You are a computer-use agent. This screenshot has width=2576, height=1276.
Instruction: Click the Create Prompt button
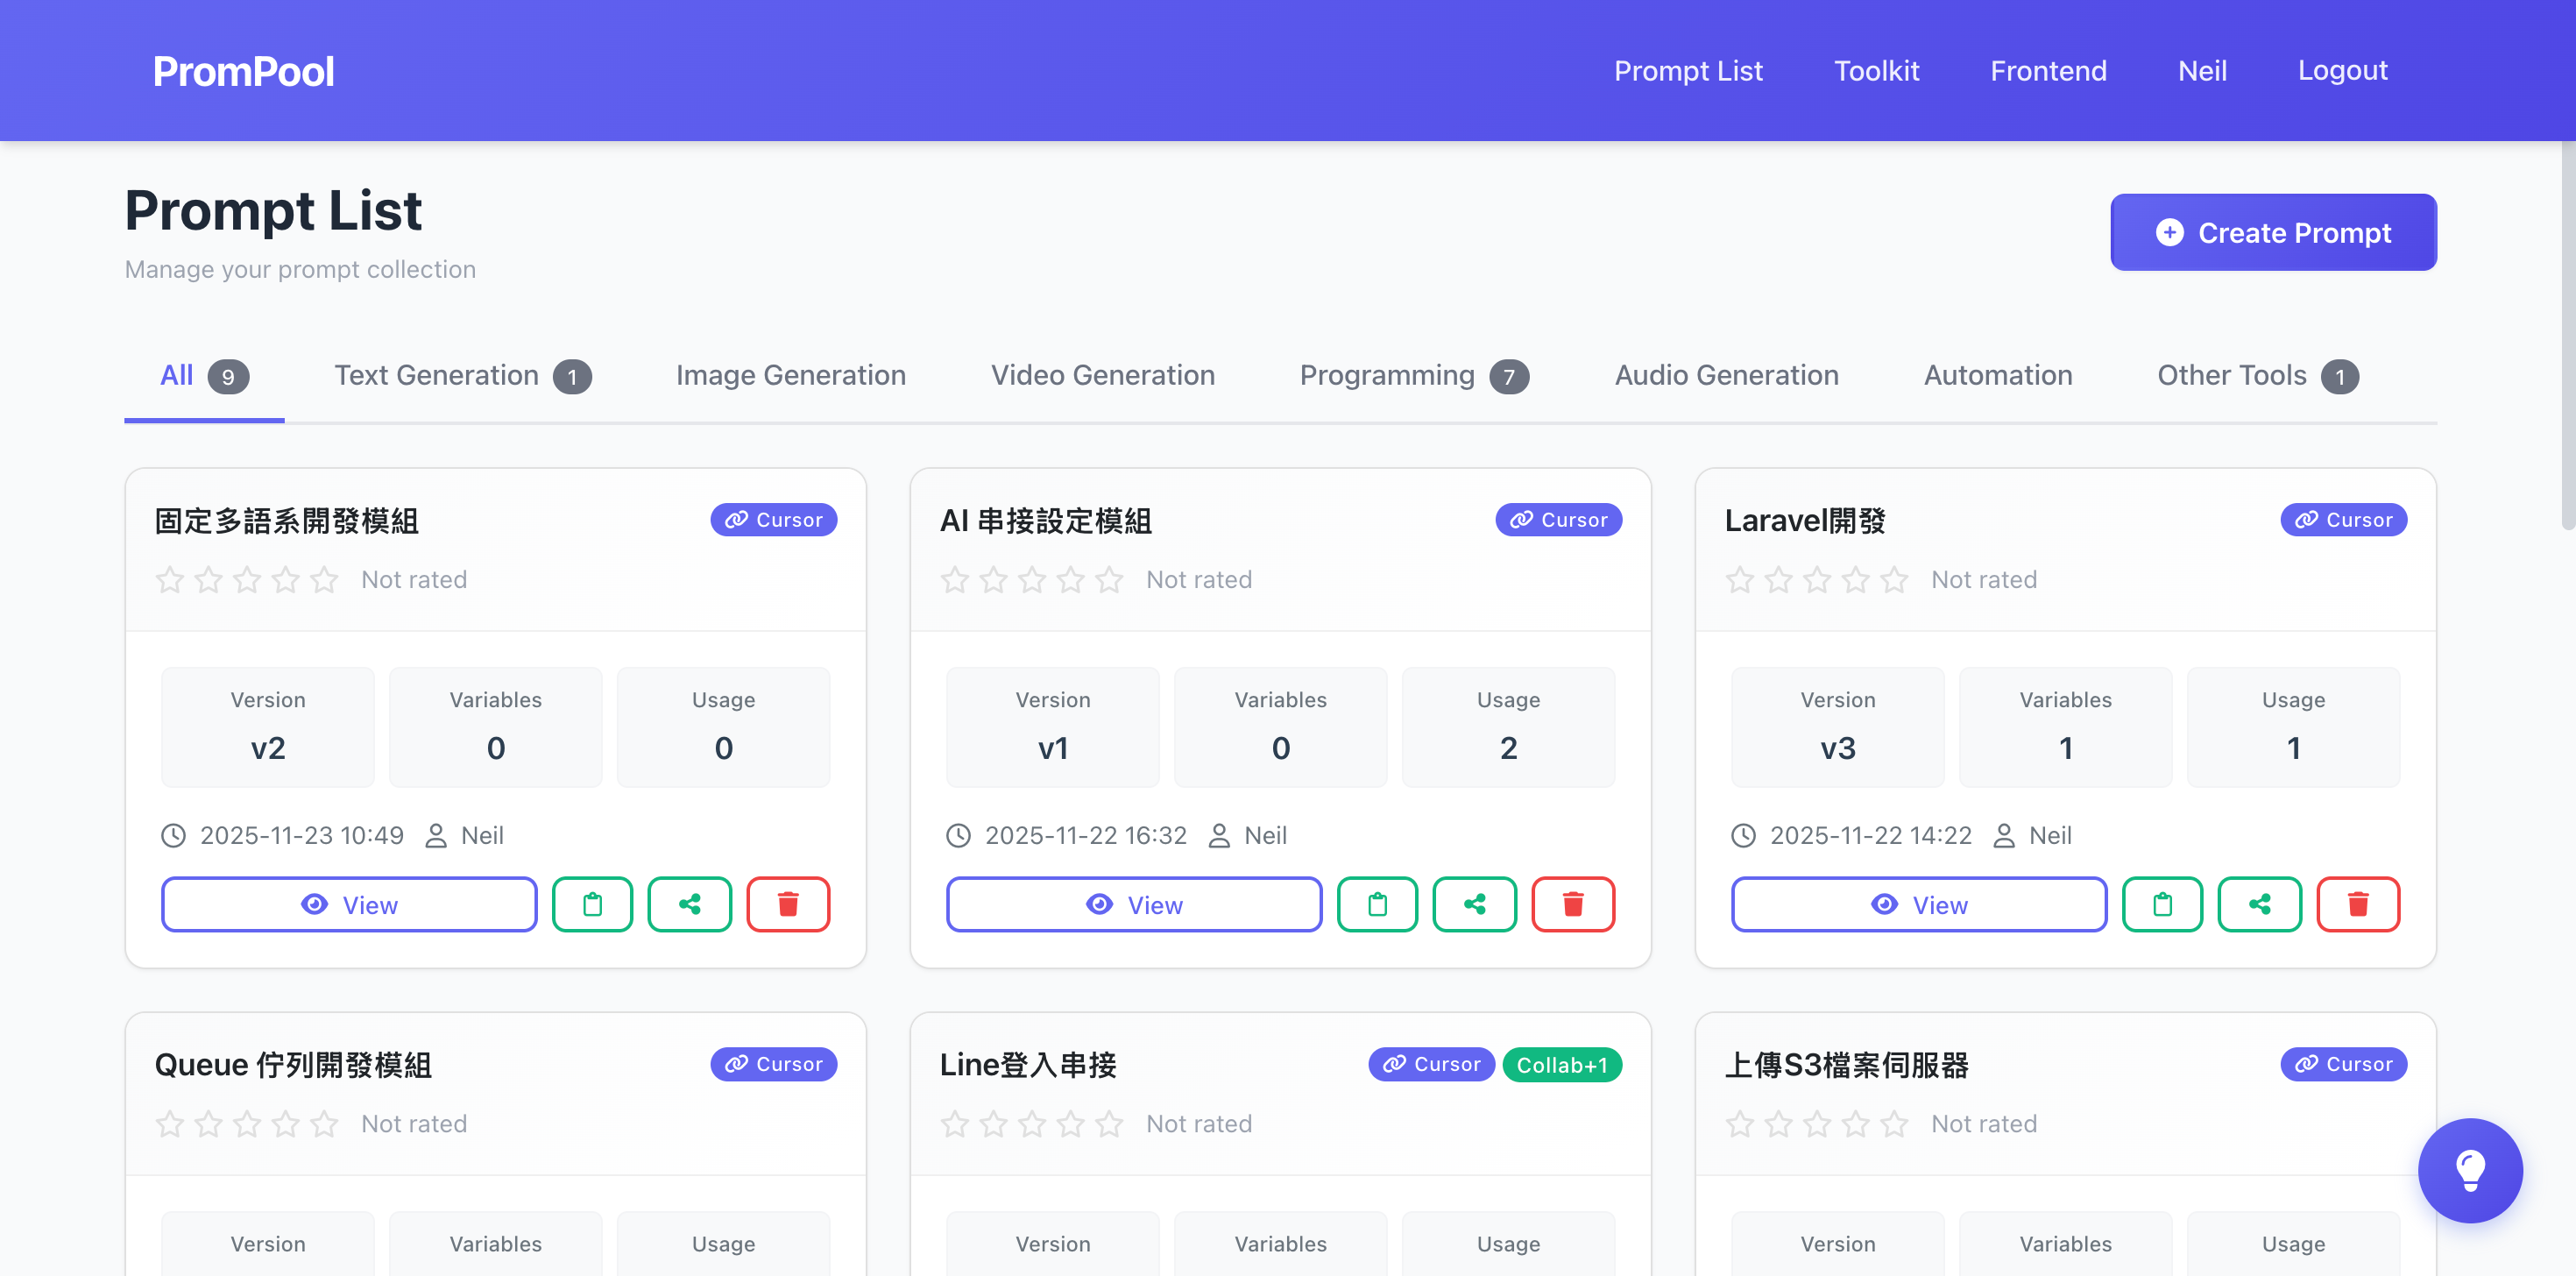click(2273, 232)
